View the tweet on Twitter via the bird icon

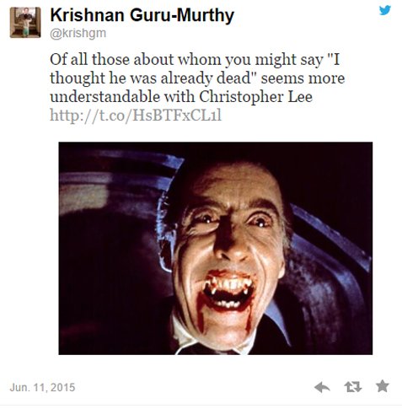point(385,10)
